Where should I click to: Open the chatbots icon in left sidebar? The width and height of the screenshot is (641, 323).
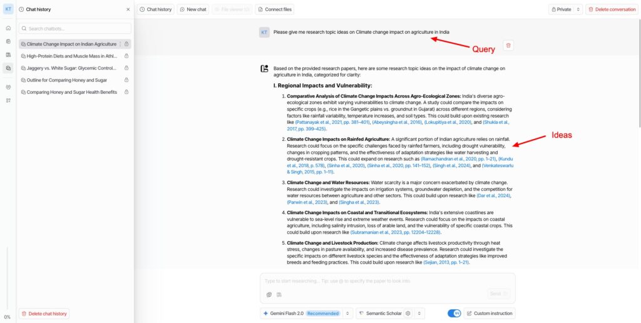8,68
